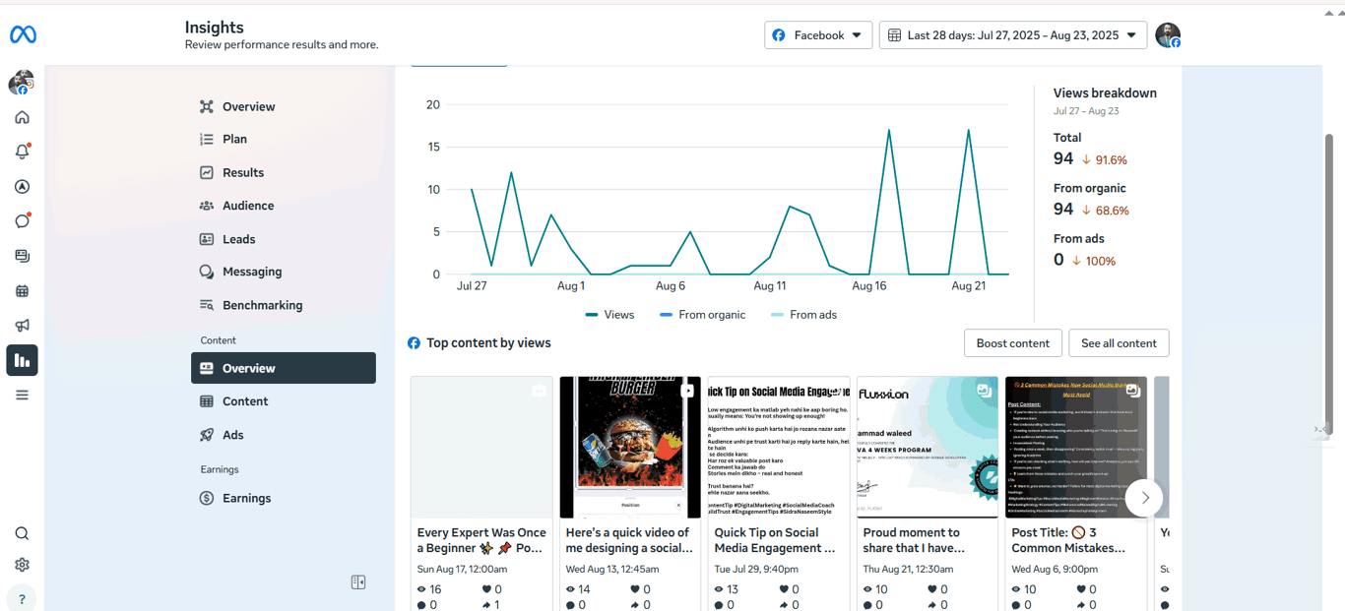Open the Planner calendar icon
The image size is (1345, 611).
pos(22,290)
